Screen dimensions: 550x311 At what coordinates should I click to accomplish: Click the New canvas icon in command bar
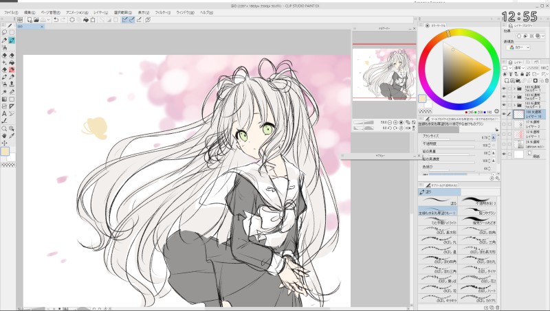pyautogui.click(x=30, y=20)
